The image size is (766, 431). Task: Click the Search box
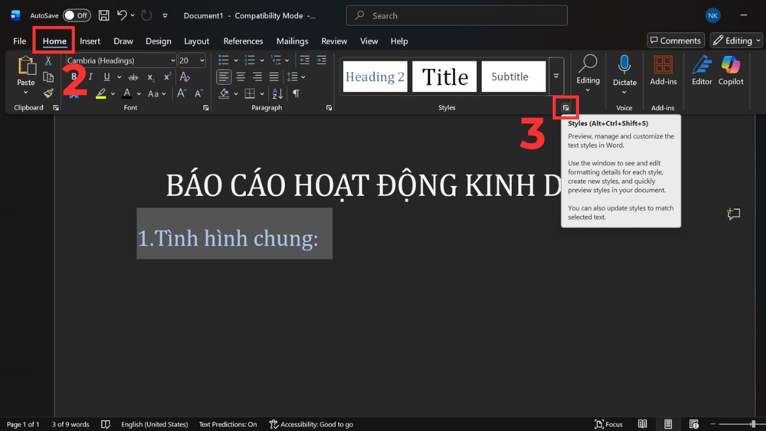pyautogui.click(x=456, y=15)
